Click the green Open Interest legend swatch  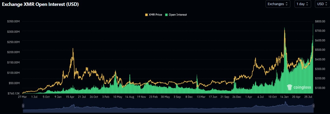166,15
